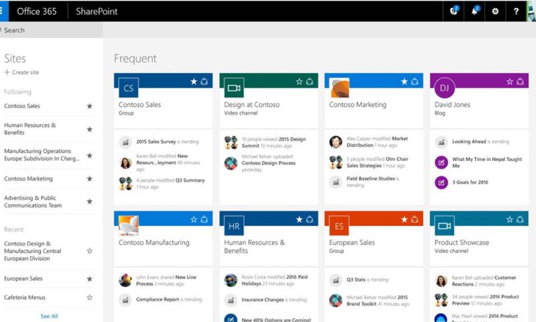The height and width of the screenshot is (322, 536).
Task: Open the notifications bell icon
Action: [x=475, y=11]
